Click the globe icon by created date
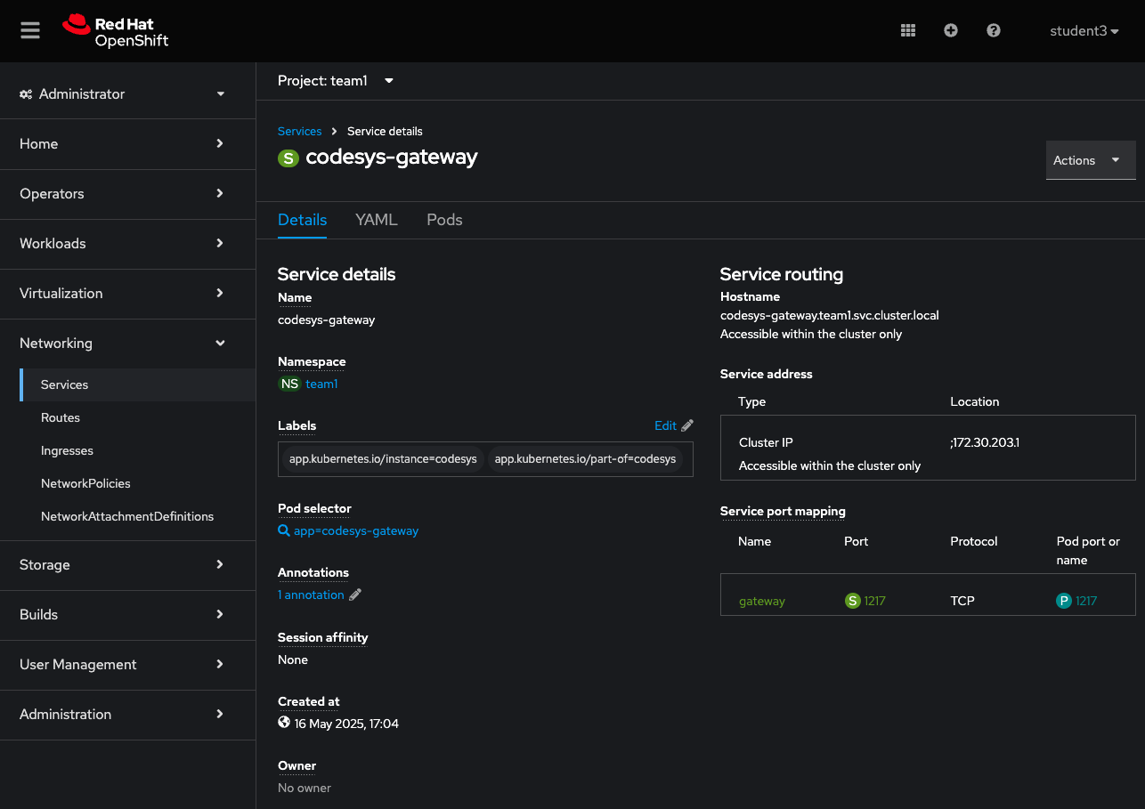Image resolution: width=1145 pixels, height=809 pixels. point(284,723)
